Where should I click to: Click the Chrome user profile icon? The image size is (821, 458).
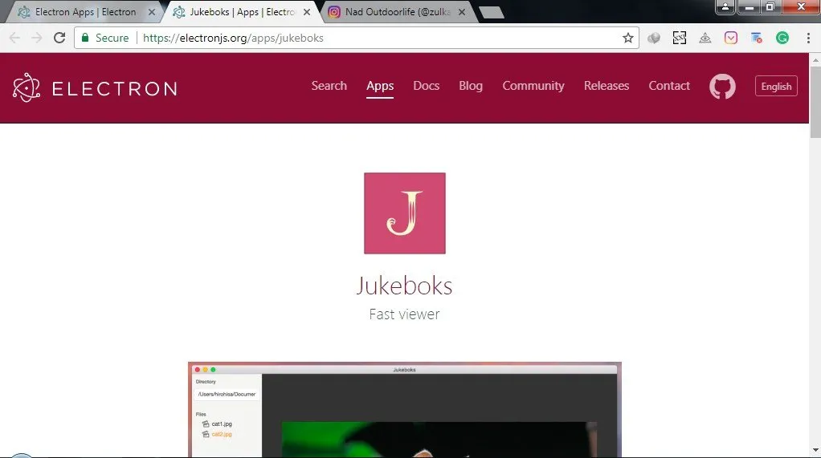coord(725,6)
